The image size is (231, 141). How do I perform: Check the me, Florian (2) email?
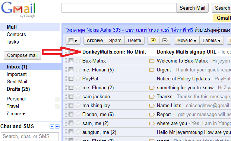tap(71, 87)
